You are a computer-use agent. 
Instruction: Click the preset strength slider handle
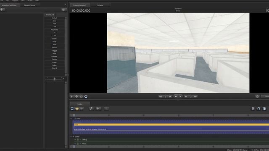pyautogui.click(x=55, y=79)
